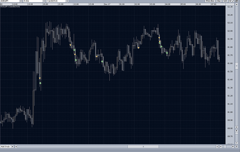Click green circle marker left of Dec 17
Viewport: 240px width, 152px height.
click(102, 61)
